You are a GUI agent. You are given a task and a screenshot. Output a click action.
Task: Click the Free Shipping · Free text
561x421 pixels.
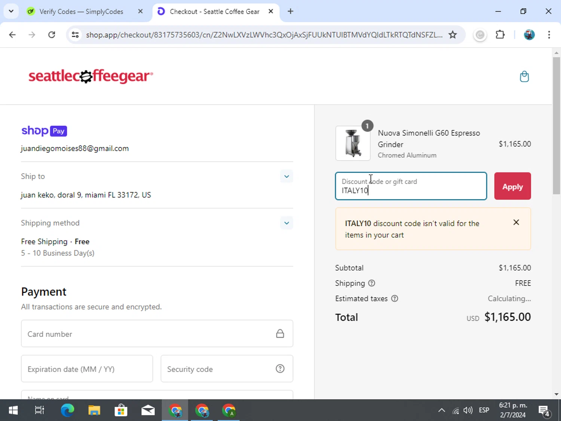coord(55,242)
